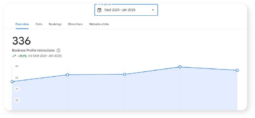Screen dimensions: 255x118
Task: Select the peak data point on chart
Action: pos(180,67)
